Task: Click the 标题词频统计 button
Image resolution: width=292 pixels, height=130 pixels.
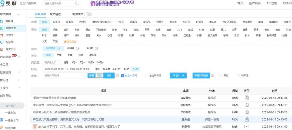Action: pos(201,75)
